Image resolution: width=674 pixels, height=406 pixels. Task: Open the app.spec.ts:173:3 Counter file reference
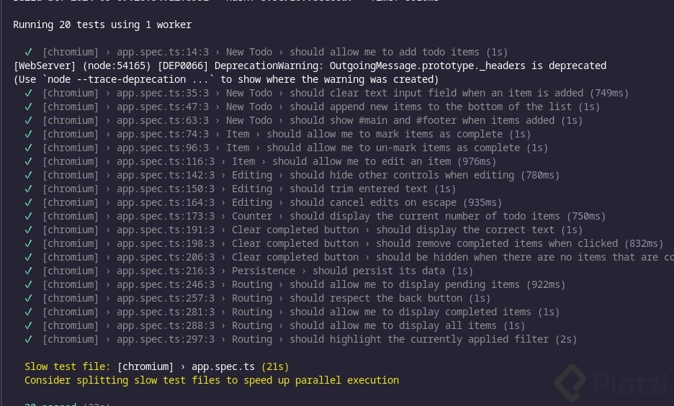[x=166, y=216]
